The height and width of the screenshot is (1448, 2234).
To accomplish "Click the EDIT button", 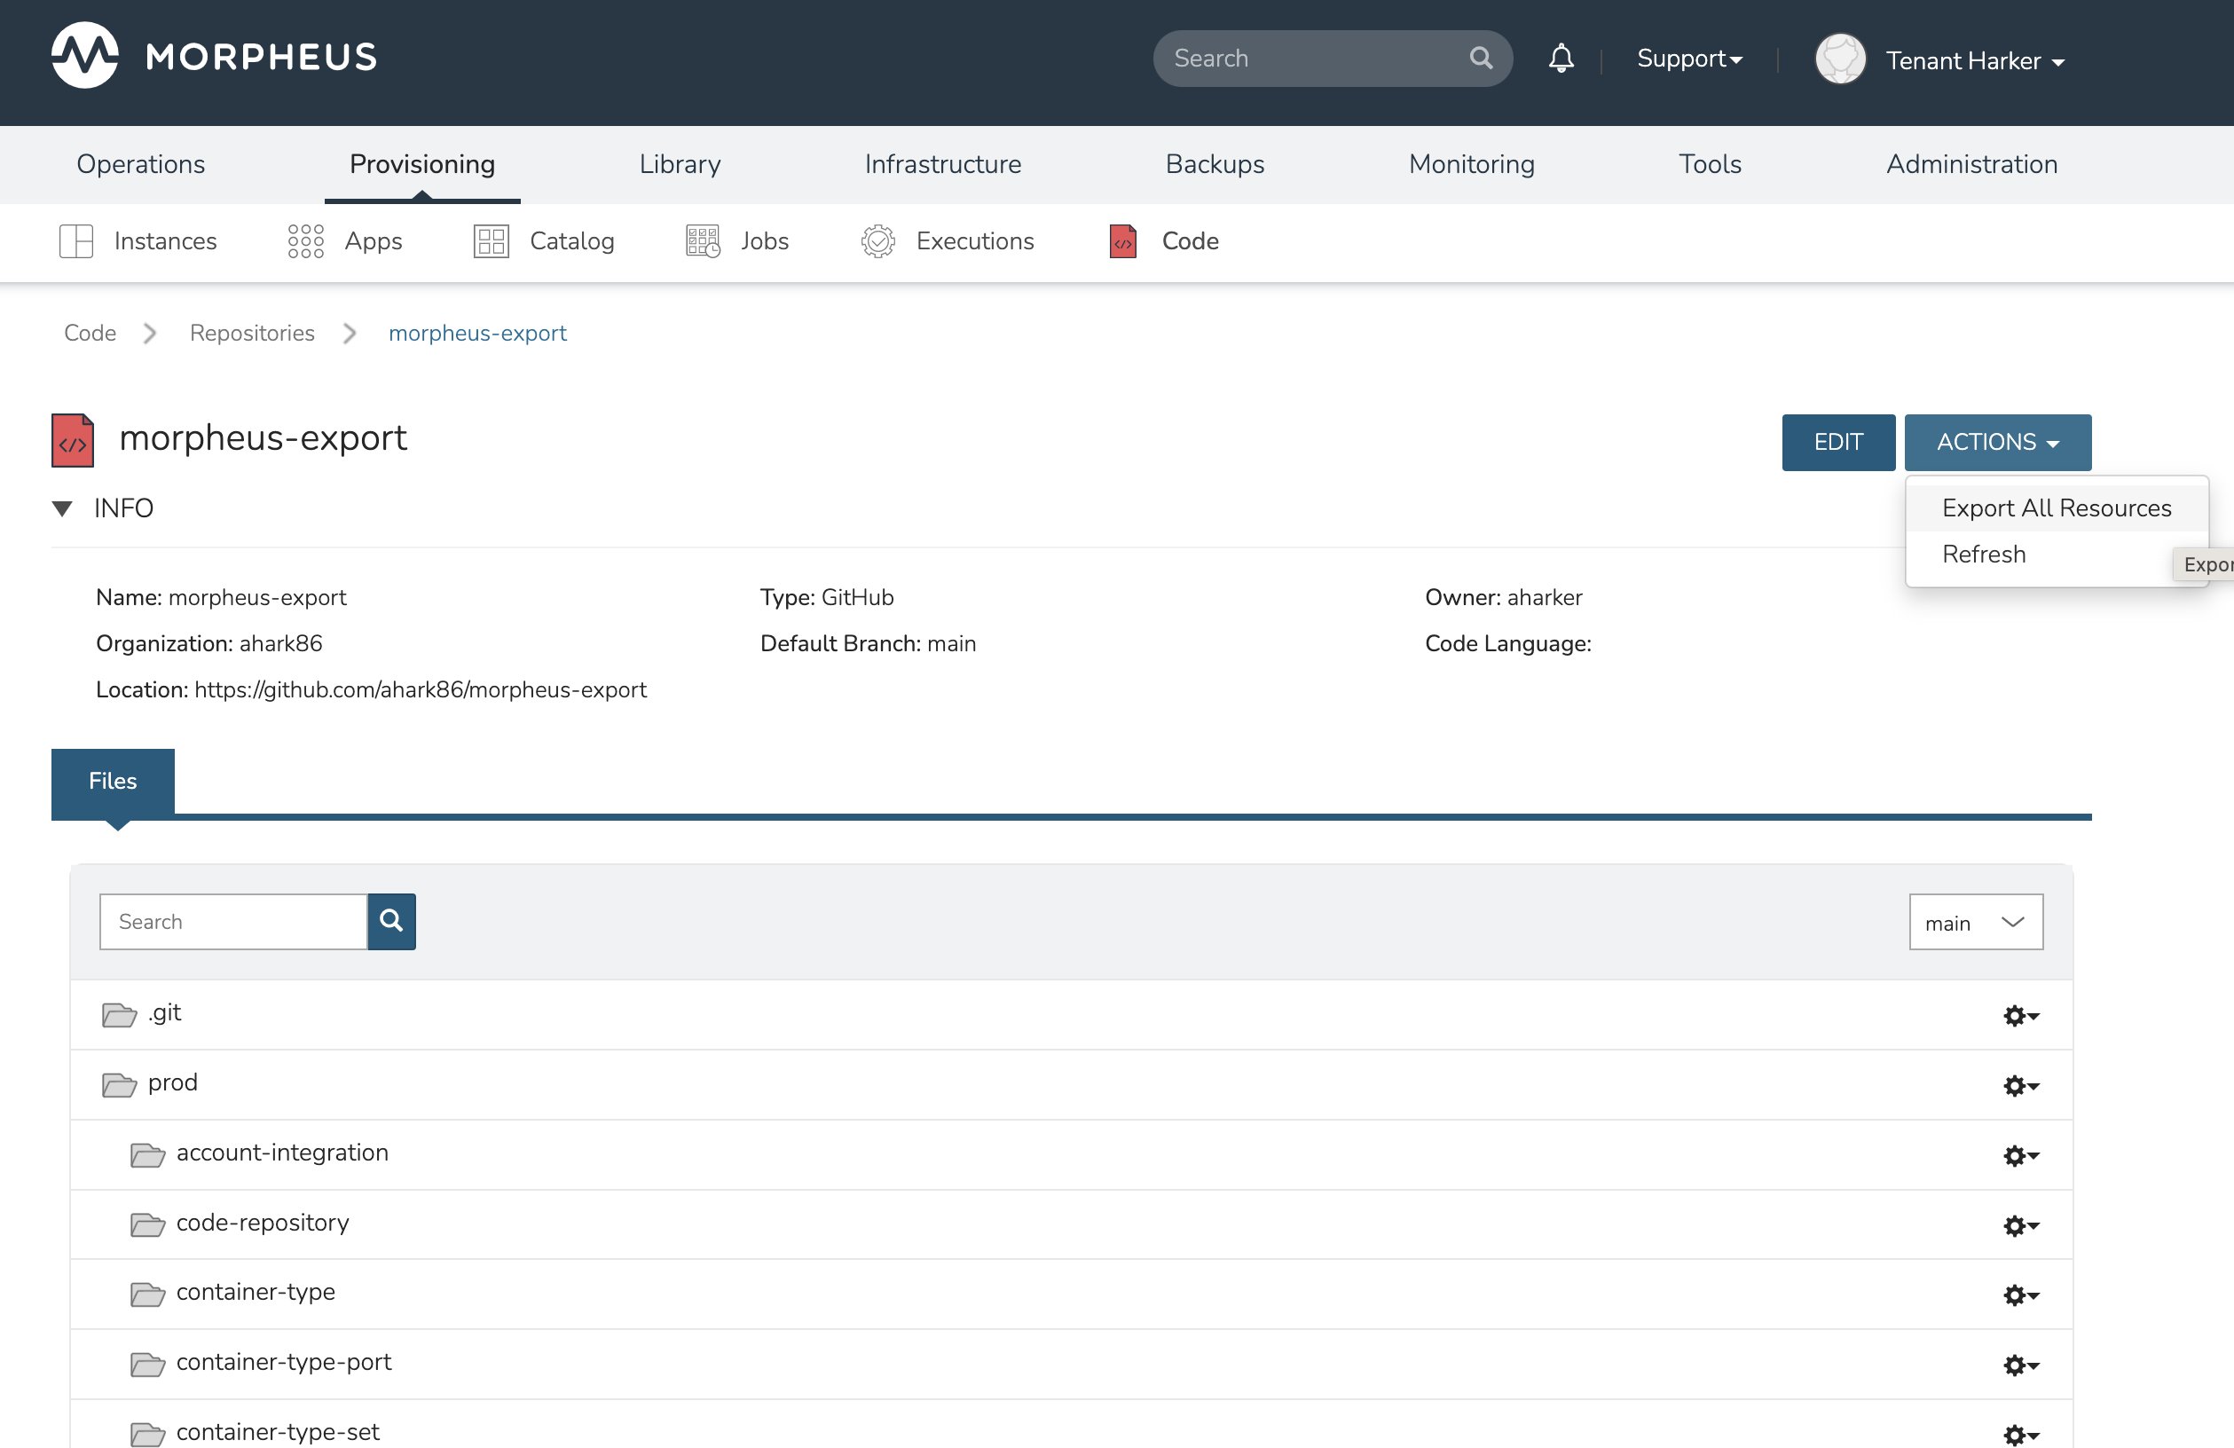I will tap(1837, 442).
